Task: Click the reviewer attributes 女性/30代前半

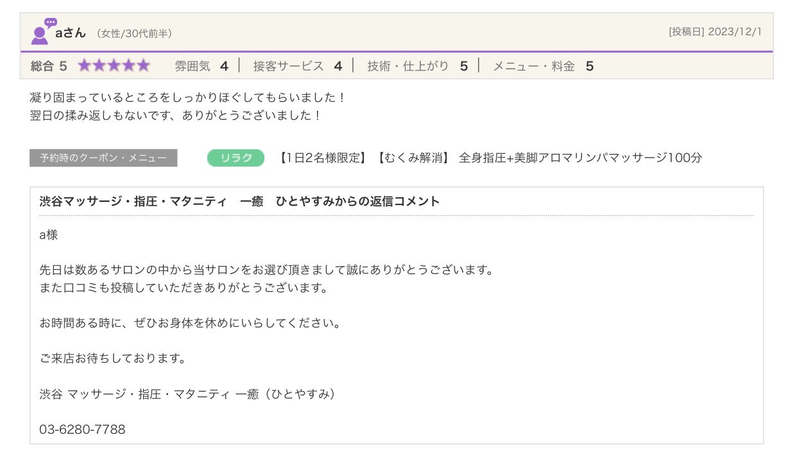Action: pos(133,33)
